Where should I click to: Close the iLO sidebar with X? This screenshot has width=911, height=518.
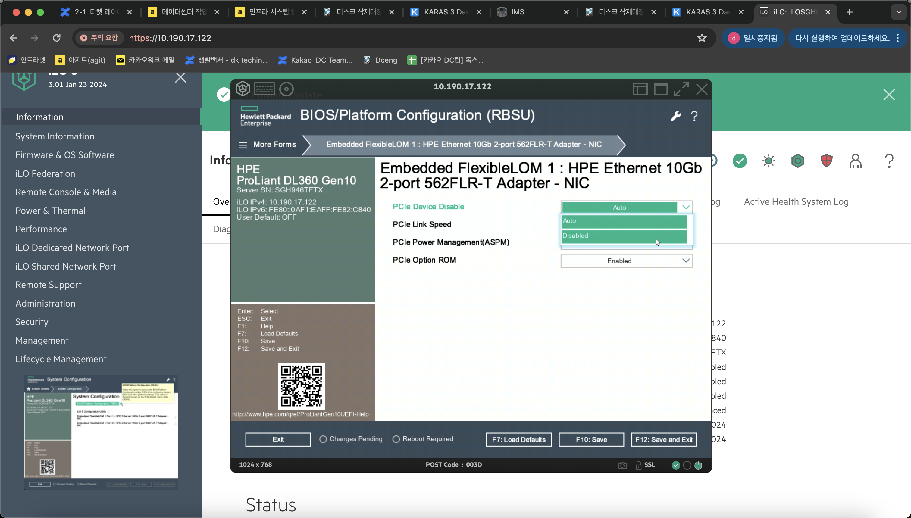click(181, 77)
